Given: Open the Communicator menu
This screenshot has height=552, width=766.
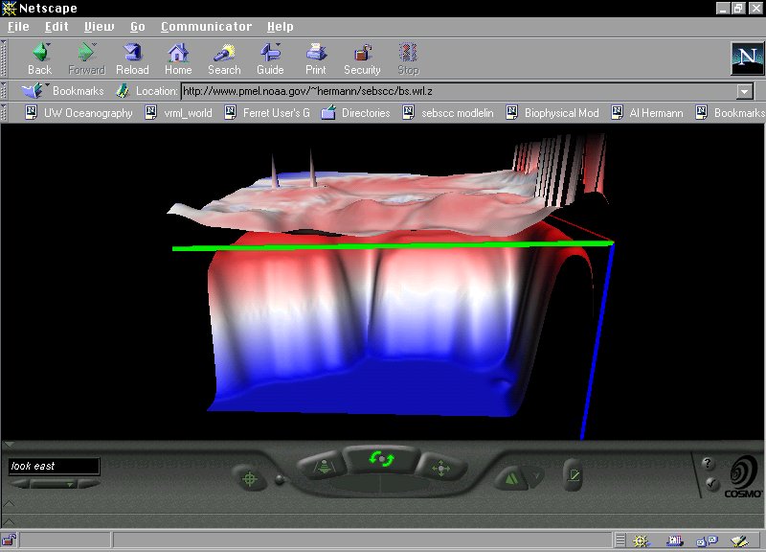Looking at the screenshot, I should tap(206, 26).
